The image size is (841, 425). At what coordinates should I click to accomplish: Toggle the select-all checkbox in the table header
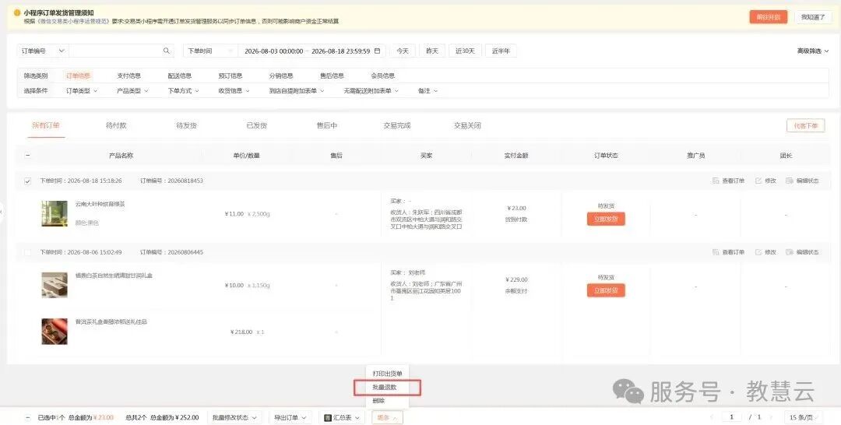pos(28,156)
